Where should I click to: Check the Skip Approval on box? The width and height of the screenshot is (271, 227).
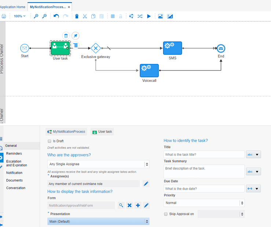click(x=166, y=214)
